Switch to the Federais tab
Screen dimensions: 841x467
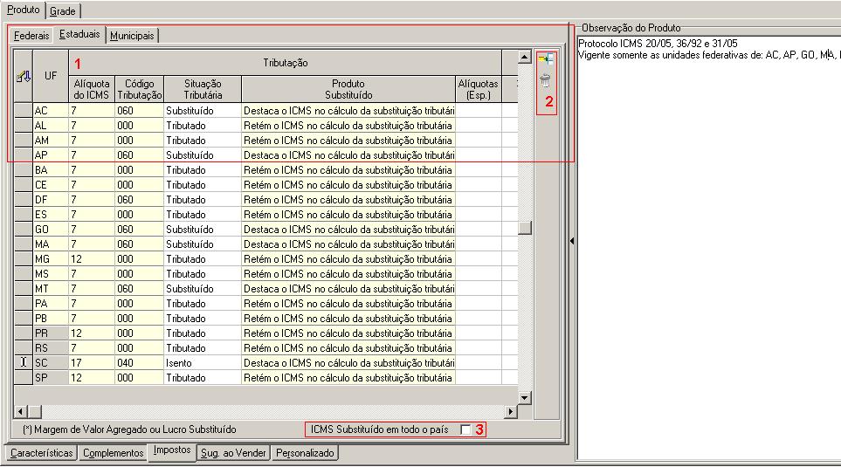[31, 36]
